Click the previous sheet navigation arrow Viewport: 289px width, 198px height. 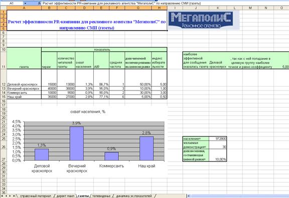pyautogui.click(x=6, y=196)
